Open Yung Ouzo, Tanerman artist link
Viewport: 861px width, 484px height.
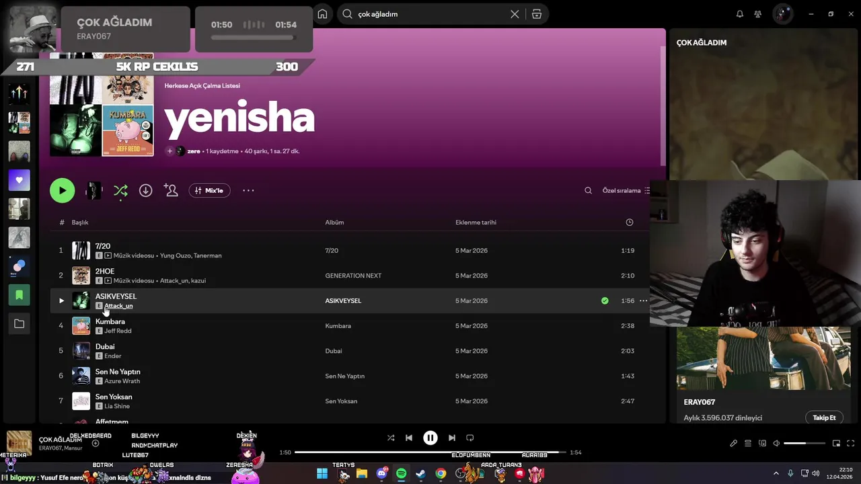tap(190, 255)
